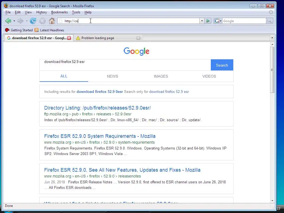Click the Google logo

pos(136,51)
